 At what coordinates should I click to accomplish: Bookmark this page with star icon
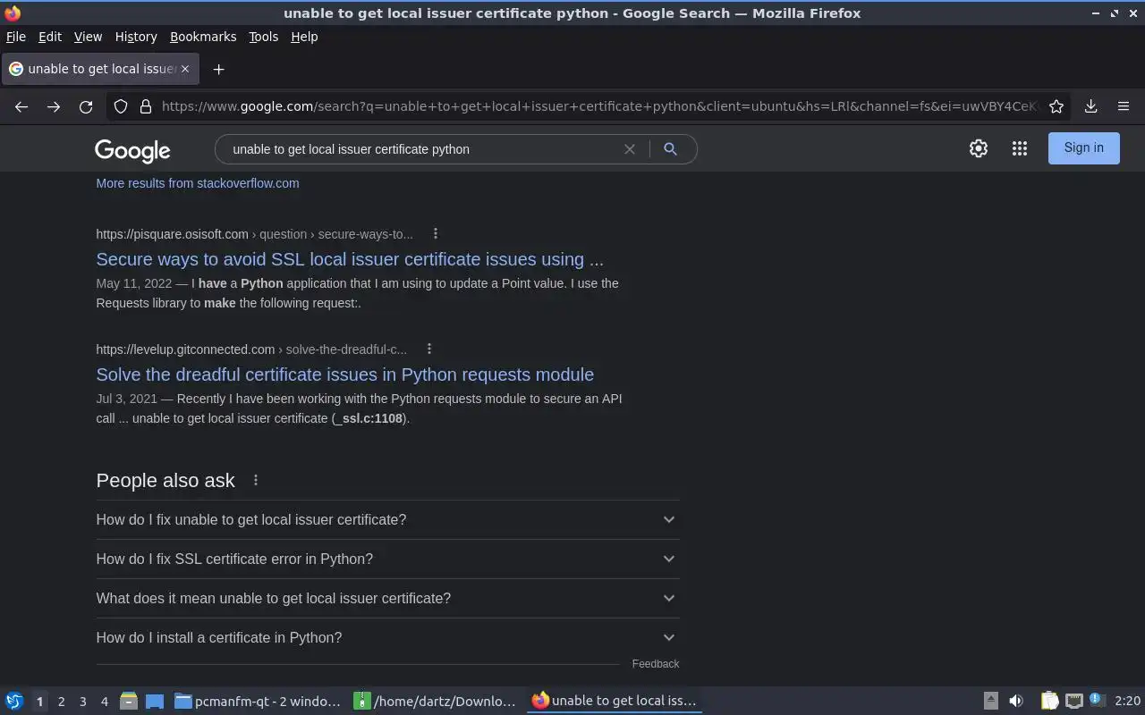(1056, 106)
